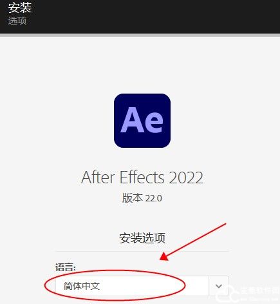Image resolution: width=280 pixels, height=304 pixels.
Task: Click the 版本 22.0 version text
Action: (x=142, y=198)
